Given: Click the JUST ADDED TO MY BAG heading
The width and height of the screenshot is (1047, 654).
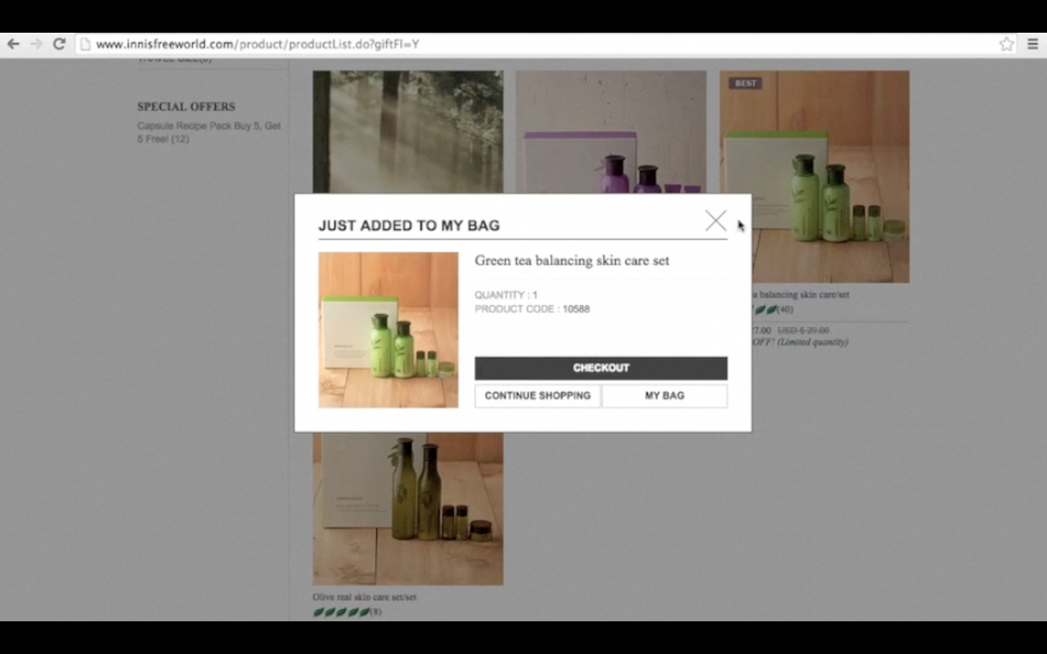Looking at the screenshot, I should pyautogui.click(x=409, y=226).
